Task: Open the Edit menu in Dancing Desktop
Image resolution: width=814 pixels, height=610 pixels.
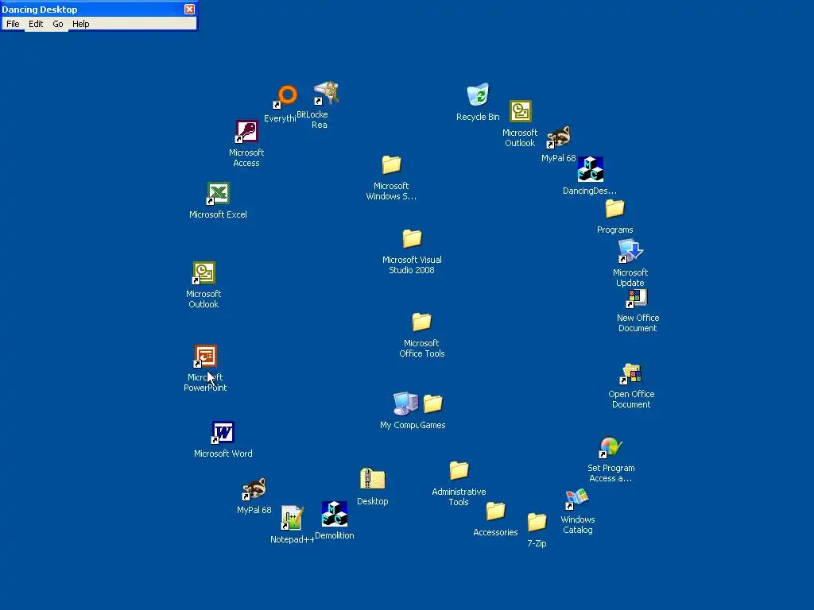Action: click(36, 24)
